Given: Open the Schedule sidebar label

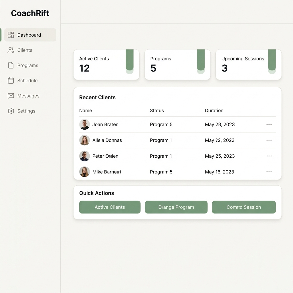Looking at the screenshot, I should [27, 80].
